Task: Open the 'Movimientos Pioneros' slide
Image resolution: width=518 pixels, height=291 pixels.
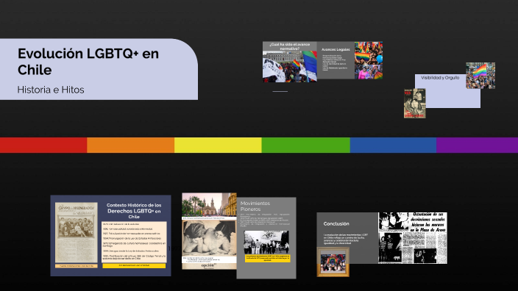Action: 266,238
